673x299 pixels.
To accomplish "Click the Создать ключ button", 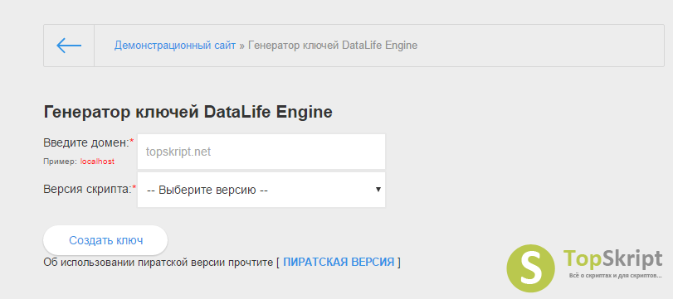I will (105, 240).
